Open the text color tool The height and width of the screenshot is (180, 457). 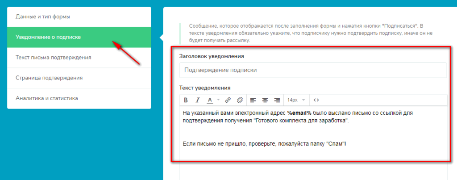click(x=210, y=100)
